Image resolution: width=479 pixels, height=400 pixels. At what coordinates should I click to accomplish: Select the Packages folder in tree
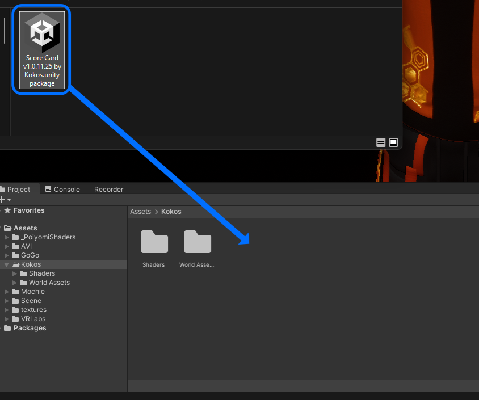(30, 328)
